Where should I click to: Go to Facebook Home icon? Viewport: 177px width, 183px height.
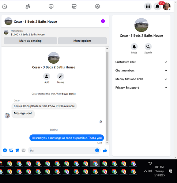[x=5, y=6]
